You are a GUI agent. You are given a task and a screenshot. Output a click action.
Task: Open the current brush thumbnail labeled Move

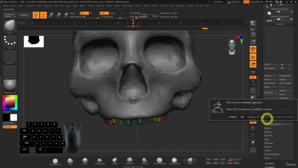point(10,27)
